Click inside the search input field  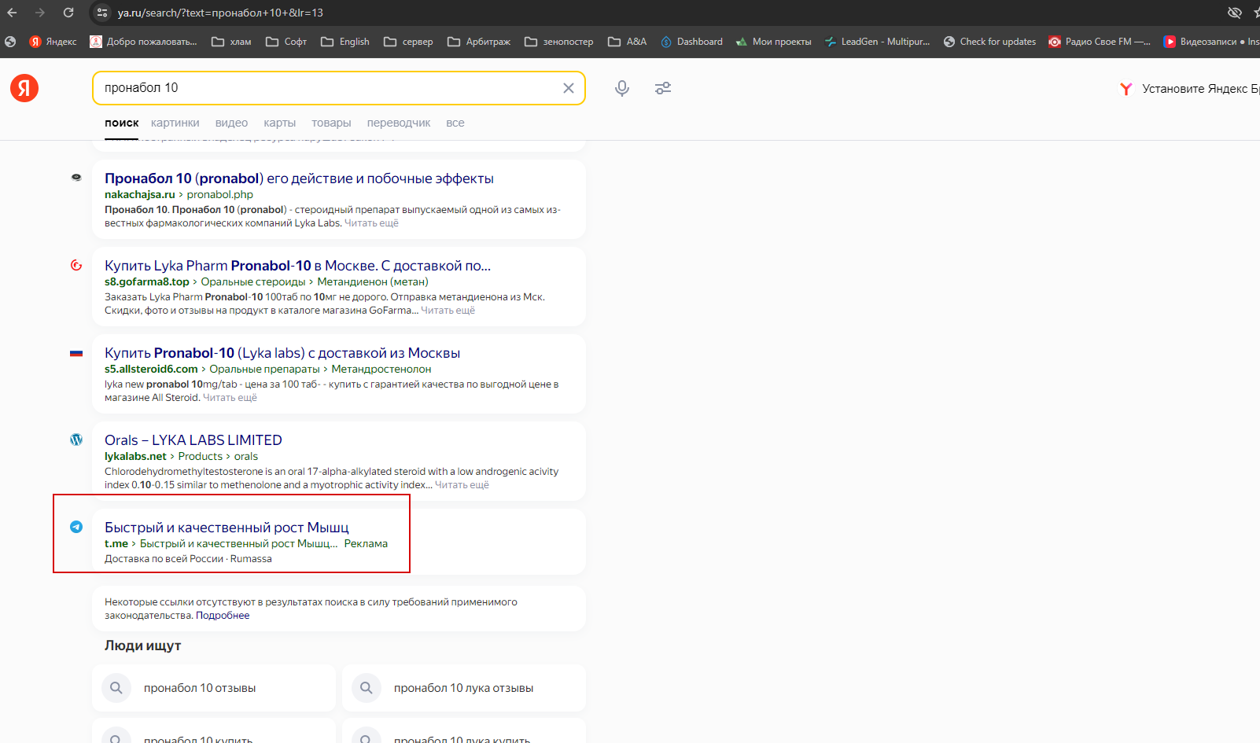coord(315,88)
